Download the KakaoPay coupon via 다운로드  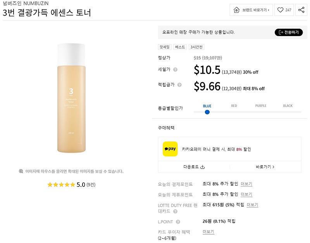tap(194, 167)
